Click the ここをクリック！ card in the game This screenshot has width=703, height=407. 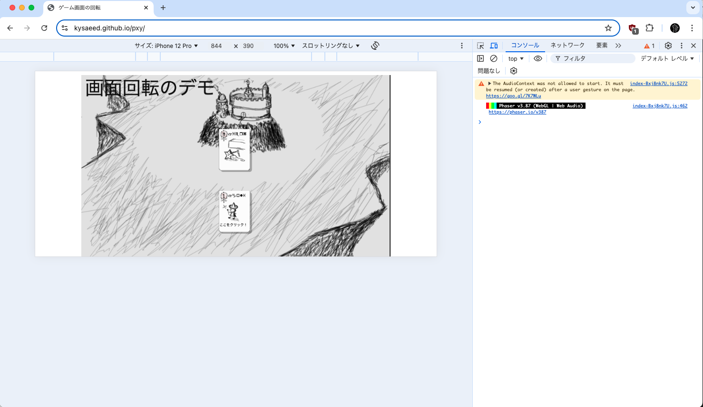click(x=234, y=211)
